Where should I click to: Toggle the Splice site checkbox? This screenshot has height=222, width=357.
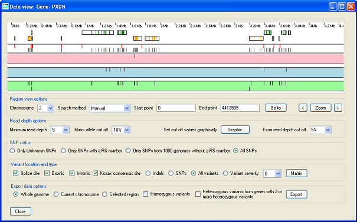pyautogui.click(x=16, y=173)
